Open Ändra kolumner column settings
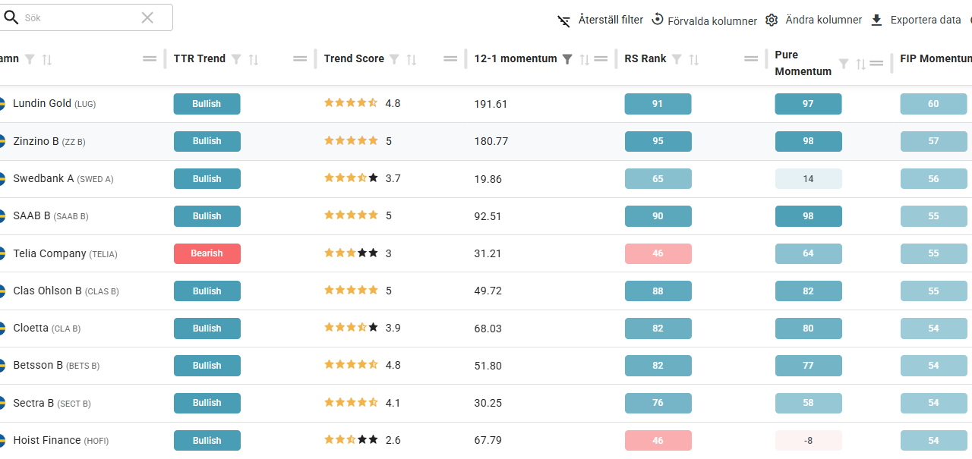 point(814,20)
